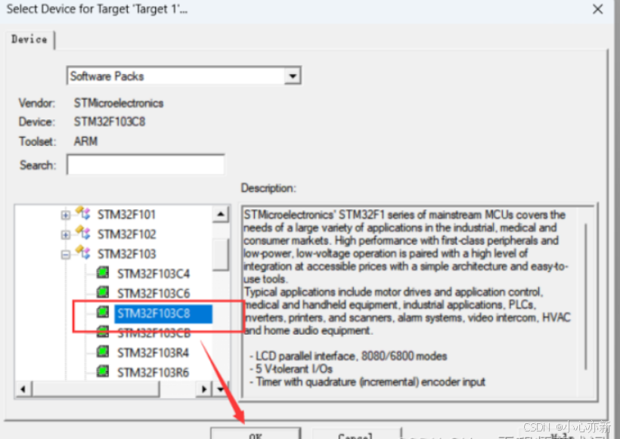Click the Cancel button
Viewport: 620px width, 439px height.
click(x=356, y=434)
